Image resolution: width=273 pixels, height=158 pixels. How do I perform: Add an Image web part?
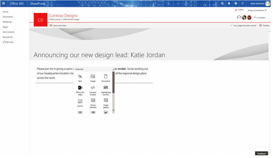93,78
